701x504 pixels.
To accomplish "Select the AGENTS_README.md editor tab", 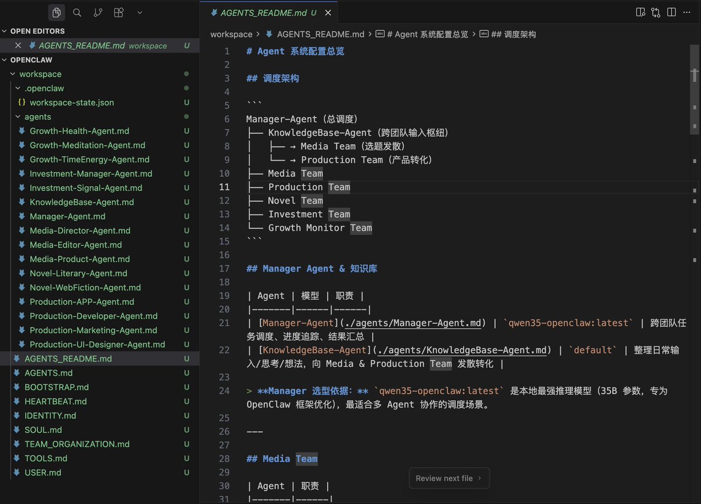I will [268, 13].
